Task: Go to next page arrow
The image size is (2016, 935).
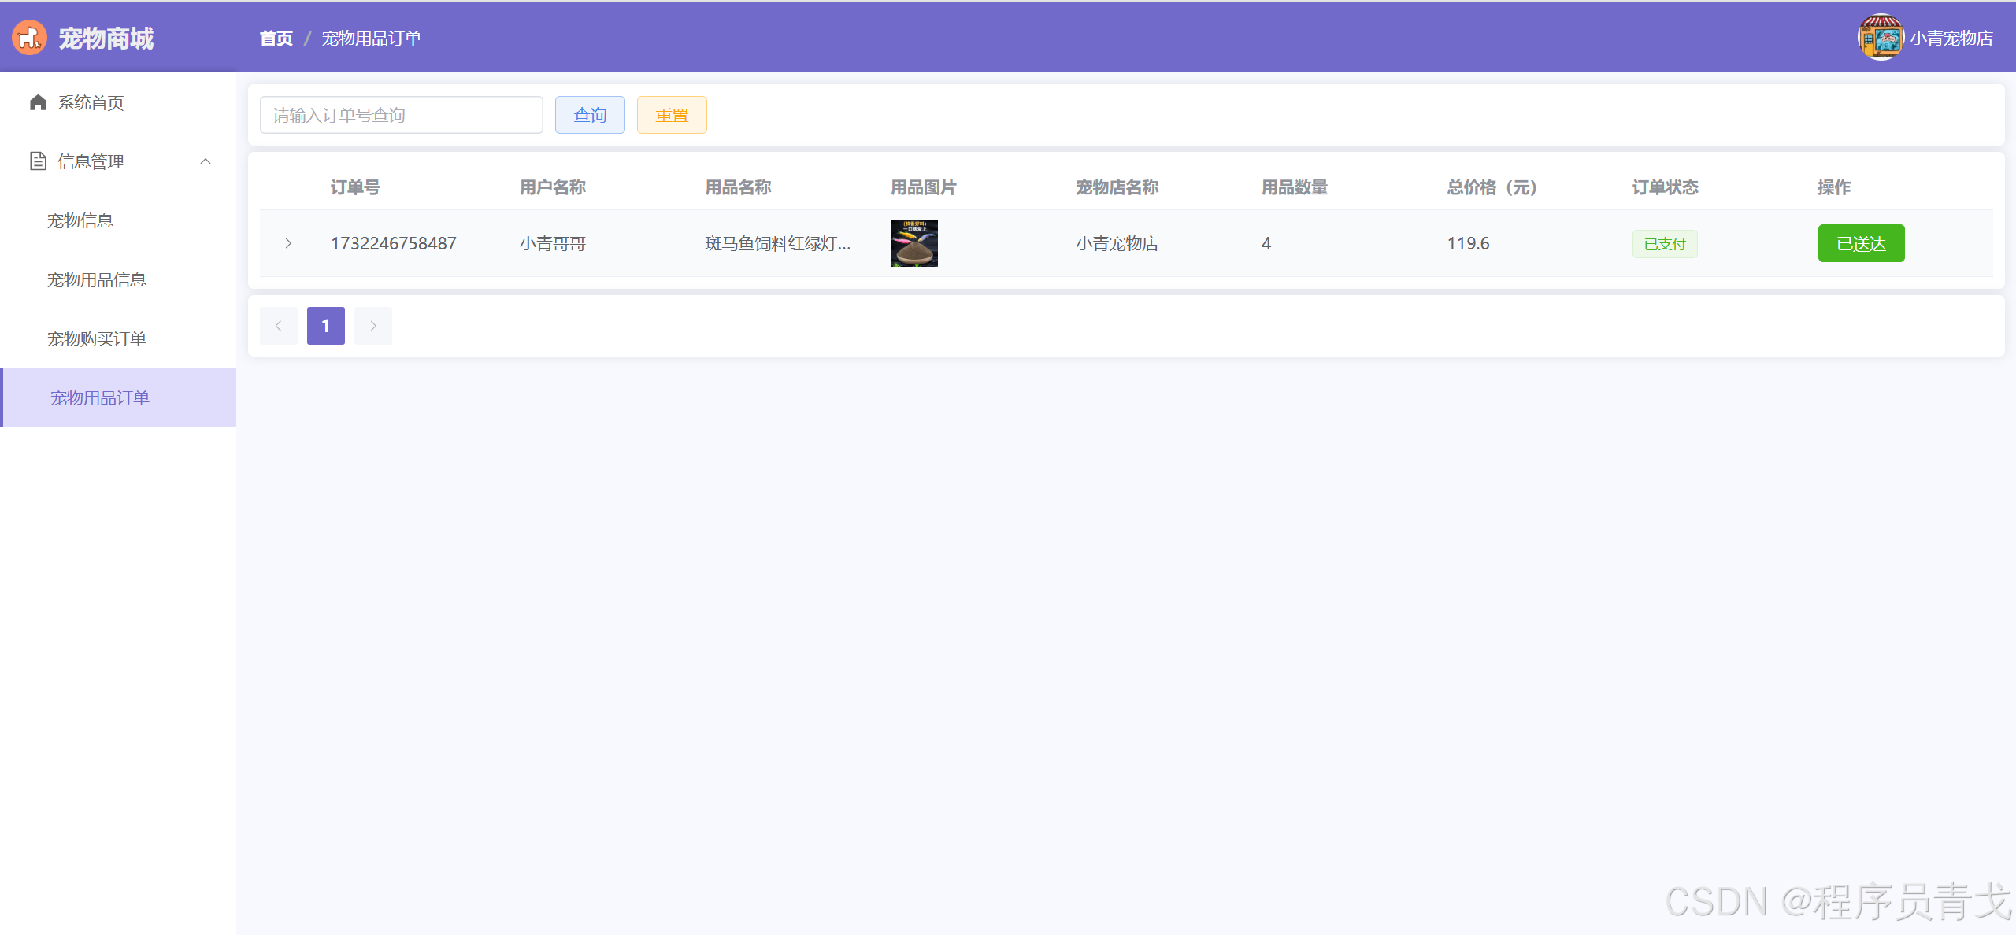Action: 373,326
